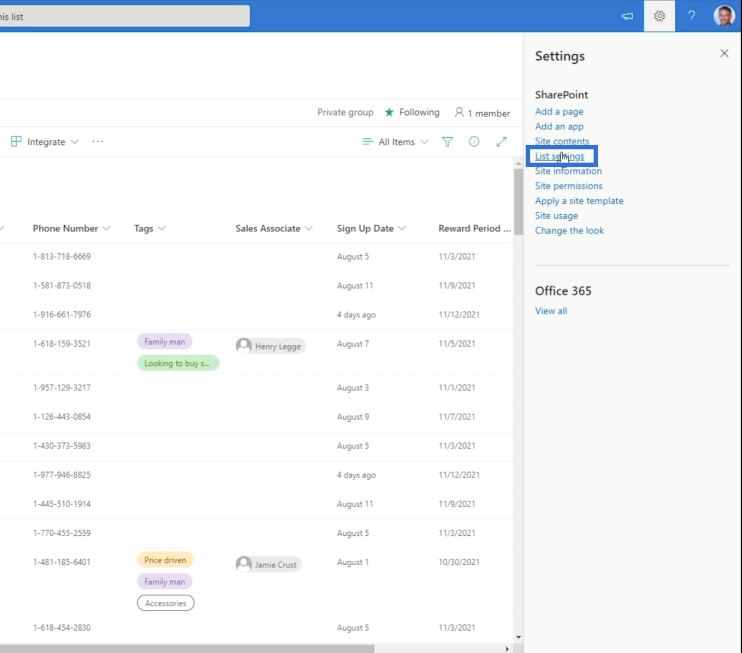Screen dimensions: 742x653
Task: Click the megaphone notifications icon
Action: tap(627, 16)
